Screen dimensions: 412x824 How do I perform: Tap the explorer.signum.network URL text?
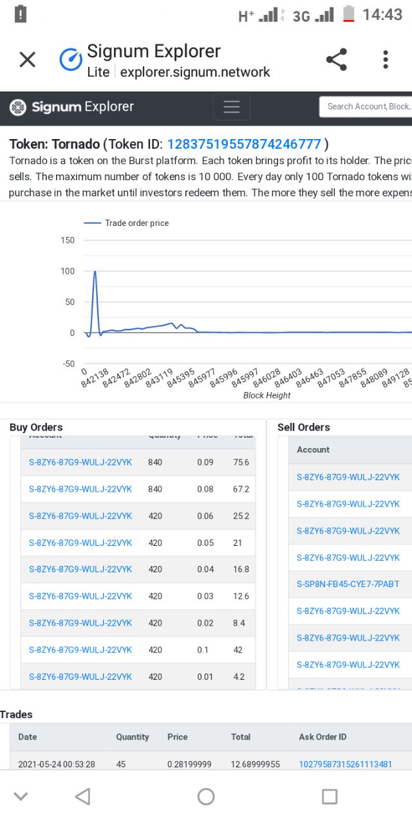(195, 72)
